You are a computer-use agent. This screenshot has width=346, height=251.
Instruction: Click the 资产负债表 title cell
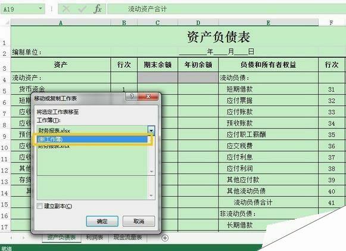coord(219,37)
